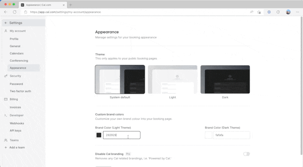
Task: Open the Webhooks page
Action: pos(17,124)
